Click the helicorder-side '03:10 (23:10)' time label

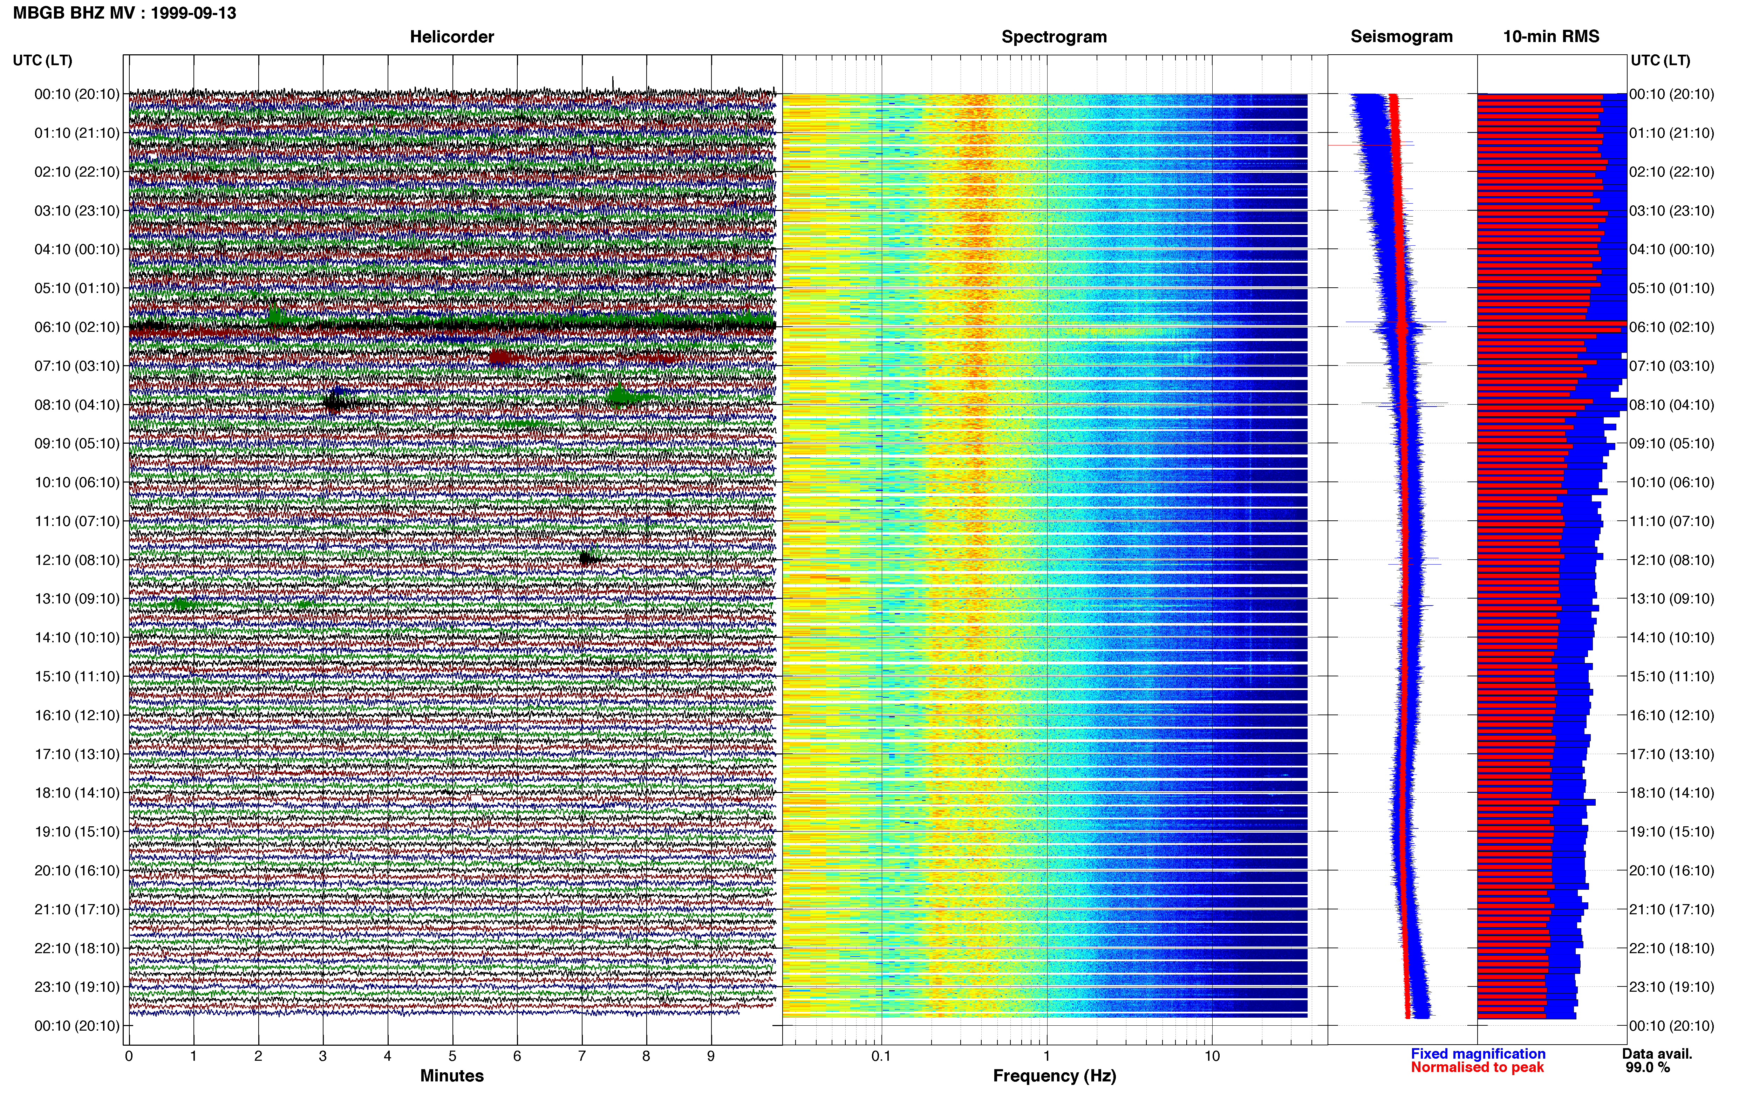click(x=77, y=211)
